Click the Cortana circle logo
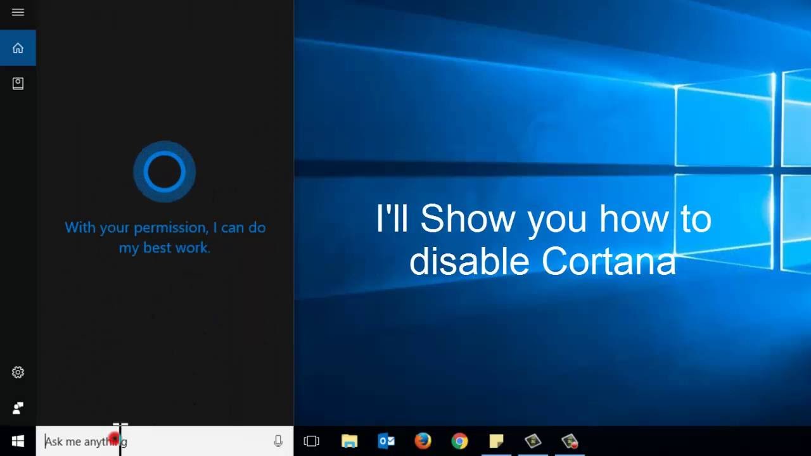The image size is (811, 456). [x=164, y=171]
